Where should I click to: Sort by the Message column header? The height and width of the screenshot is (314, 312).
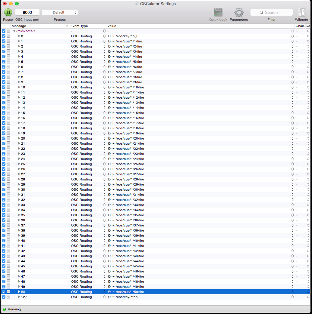pos(40,26)
